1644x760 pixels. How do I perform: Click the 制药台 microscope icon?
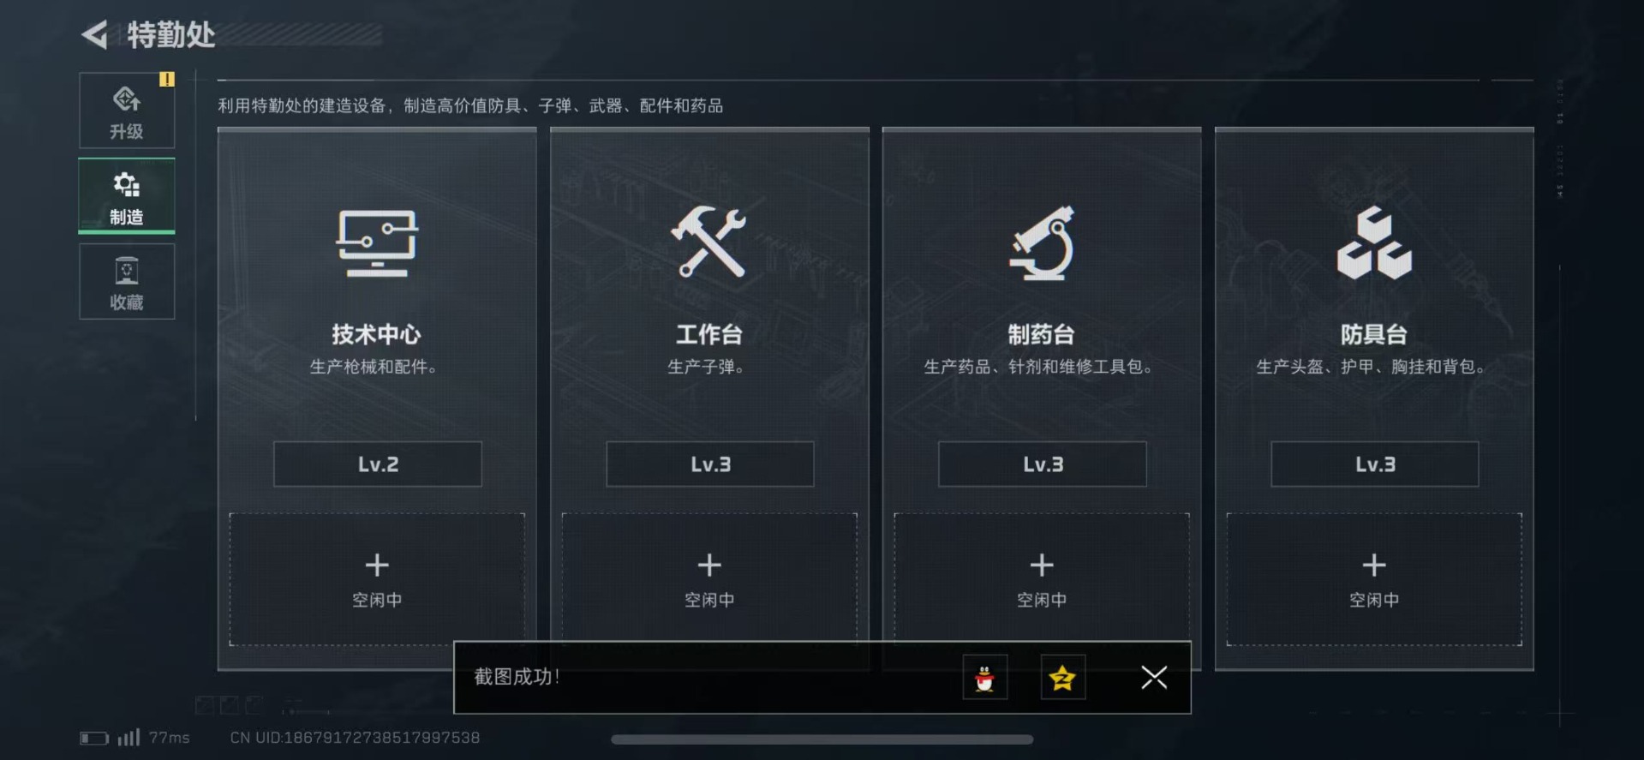pos(1041,242)
